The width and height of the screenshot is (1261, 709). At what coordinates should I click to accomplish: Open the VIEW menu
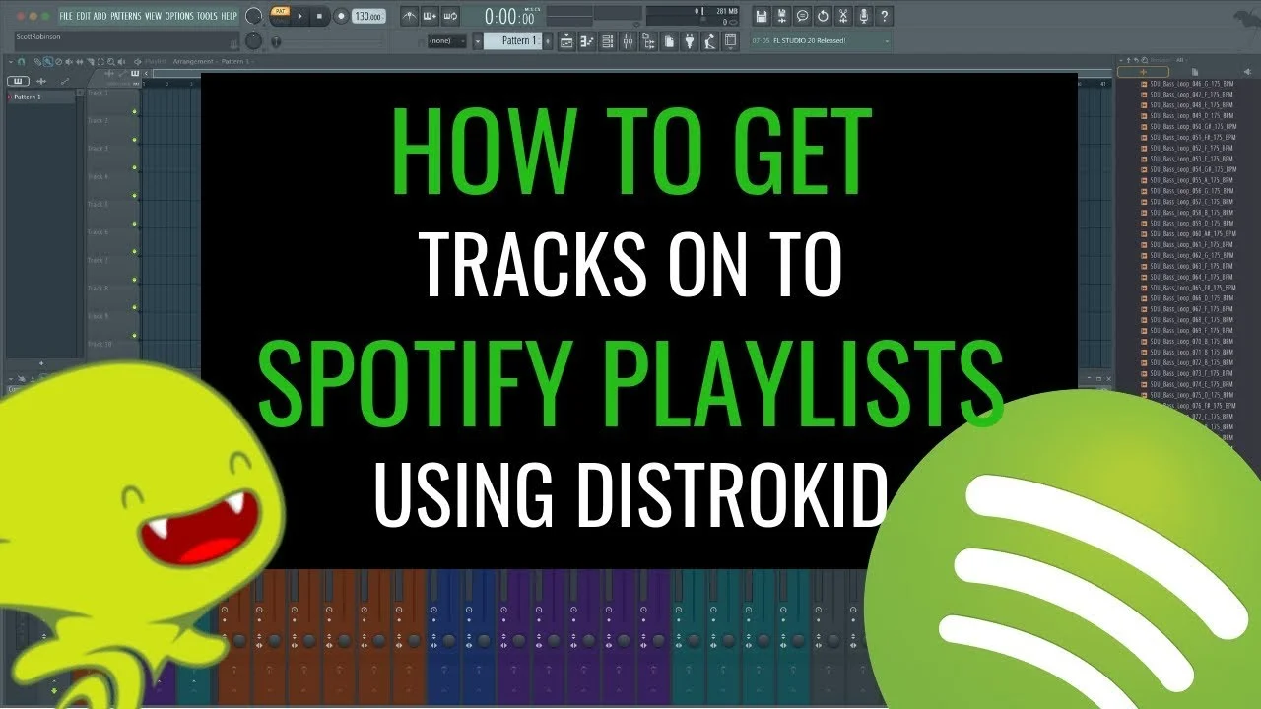[153, 16]
